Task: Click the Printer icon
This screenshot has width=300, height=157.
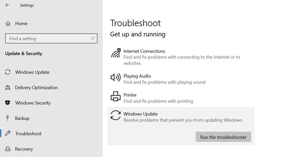Action: click(115, 96)
